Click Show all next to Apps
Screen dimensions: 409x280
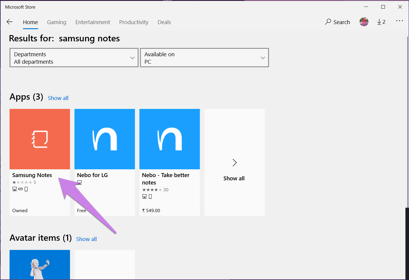[x=58, y=98]
